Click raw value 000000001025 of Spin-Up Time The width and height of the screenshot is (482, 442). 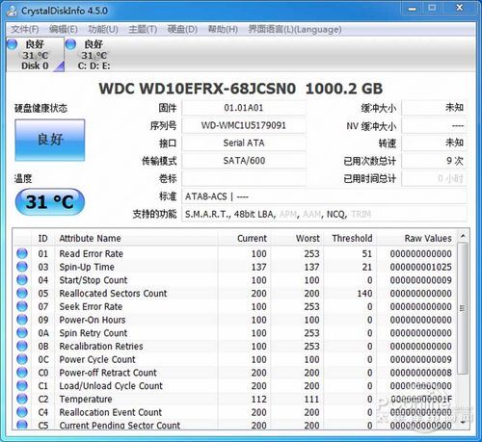point(421,267)
